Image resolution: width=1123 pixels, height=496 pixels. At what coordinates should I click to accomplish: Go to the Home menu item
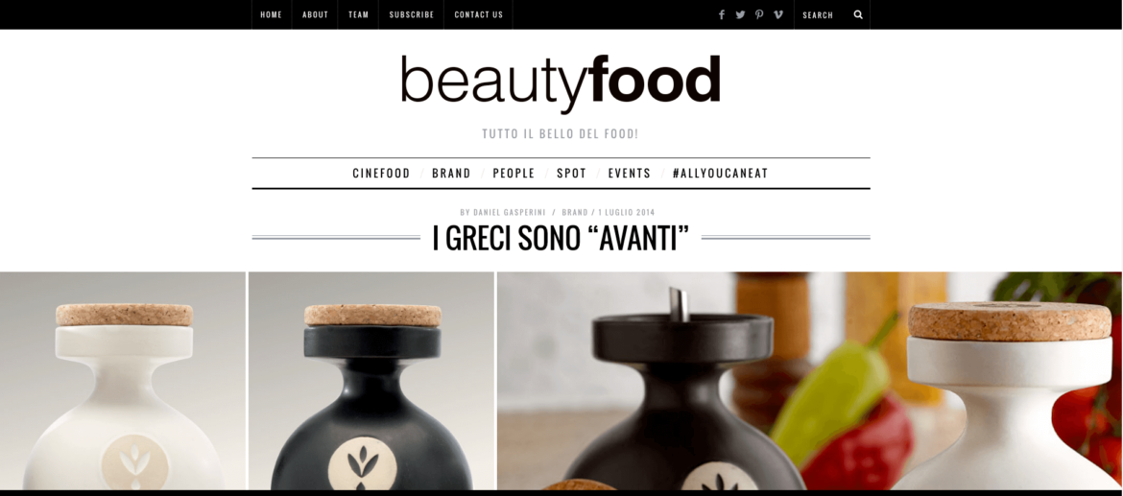click(271, 14)
